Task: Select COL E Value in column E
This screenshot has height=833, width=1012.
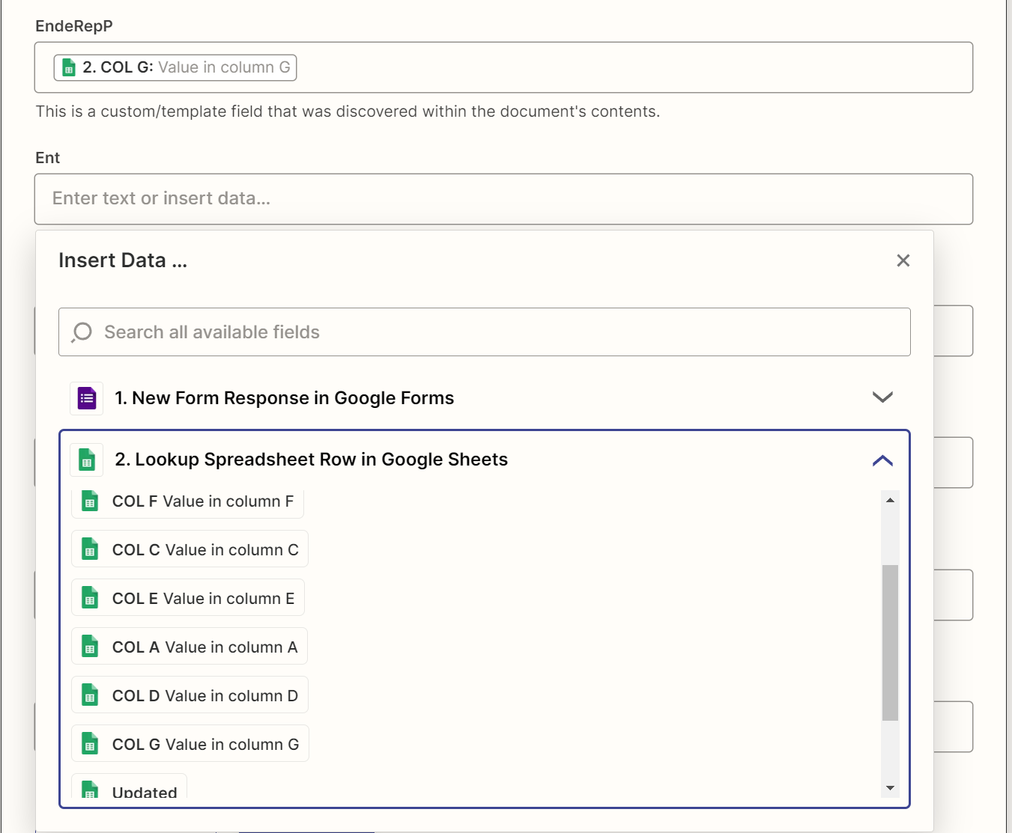Action: click(188, 598)
